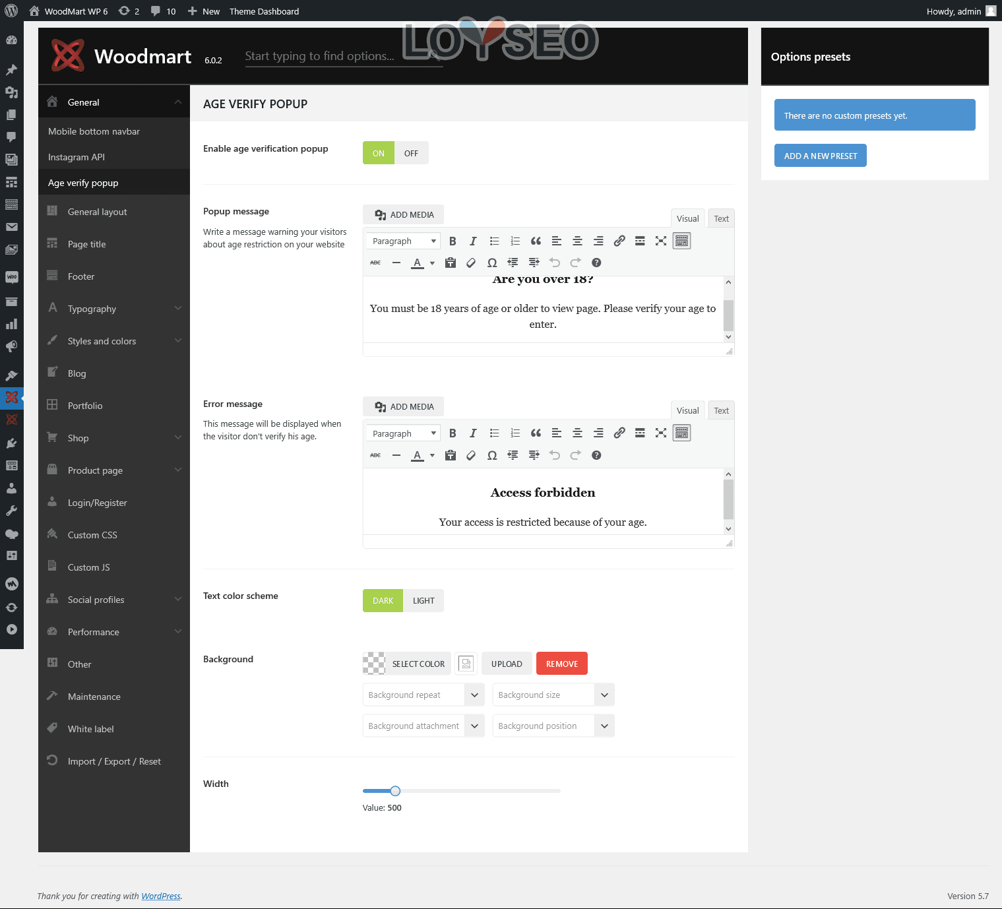Open Instagram API settings
This screenshot has height=909, width=1002.
click(114, 157)
